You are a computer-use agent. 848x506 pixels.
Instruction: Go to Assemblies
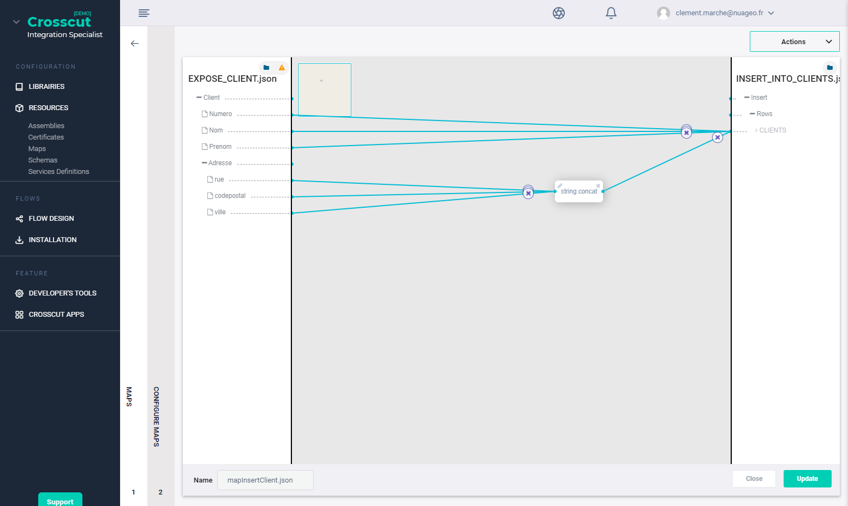46,126
